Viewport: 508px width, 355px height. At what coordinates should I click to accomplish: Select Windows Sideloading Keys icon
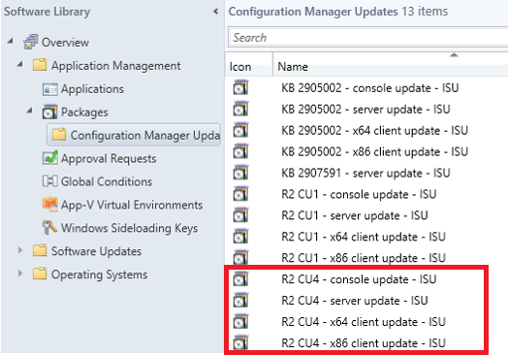[x=49, y=228]
